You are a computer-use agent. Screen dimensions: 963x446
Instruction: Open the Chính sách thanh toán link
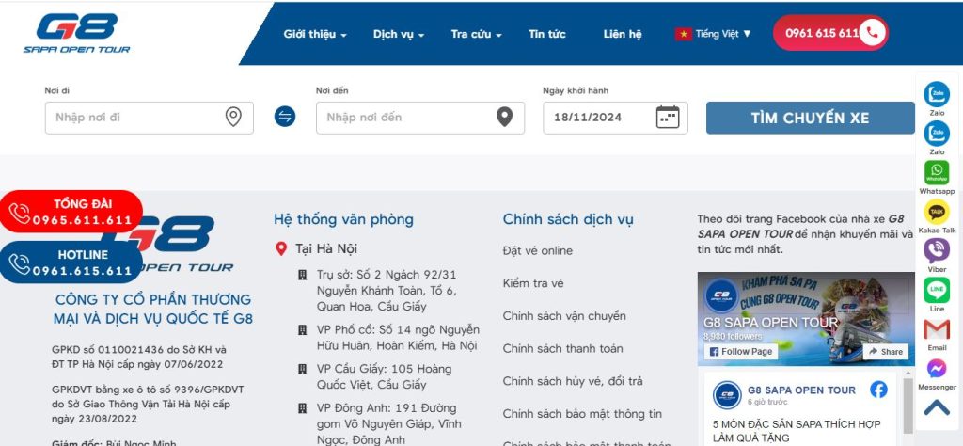(x=562, y=348)
